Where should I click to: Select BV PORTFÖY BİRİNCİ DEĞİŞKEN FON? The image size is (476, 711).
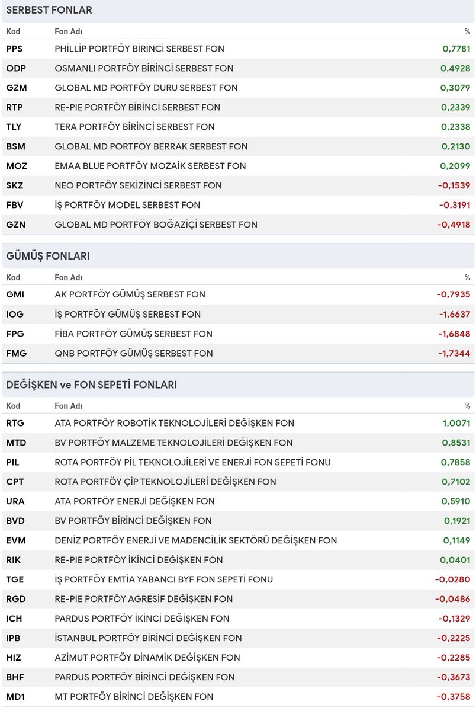point(133,521)
